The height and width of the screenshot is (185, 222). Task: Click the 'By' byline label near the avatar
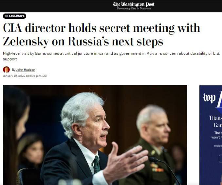tap(13, 70)
